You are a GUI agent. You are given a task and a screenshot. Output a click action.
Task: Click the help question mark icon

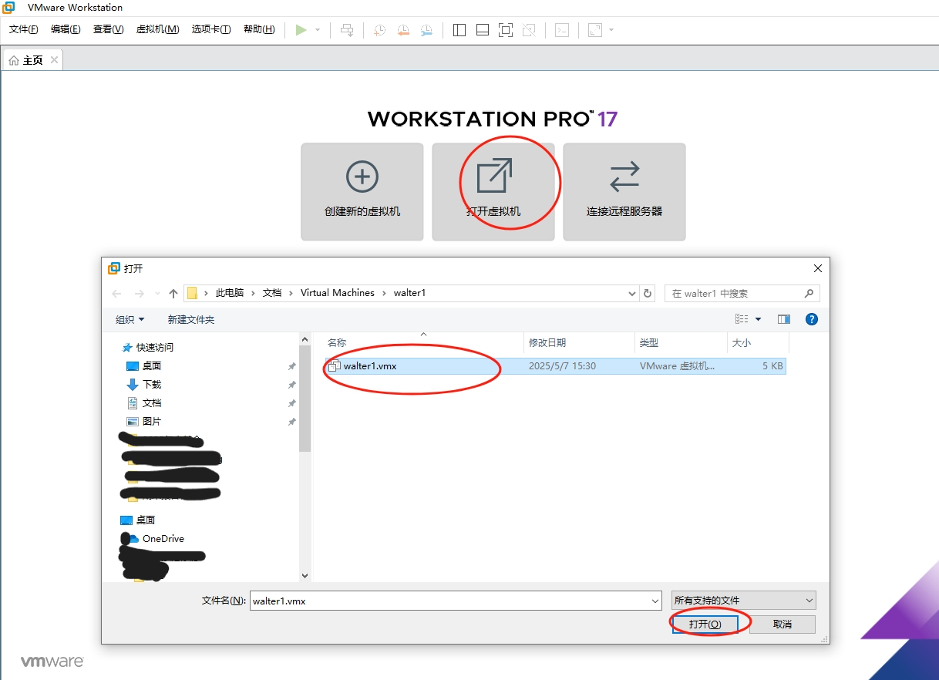point(810,319)
